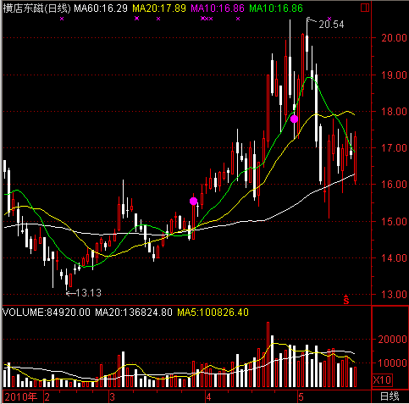Viewport: 409px width, 404px height.
Task: Click the 17.00 price axis label
Action: click(x=394, y=148)
